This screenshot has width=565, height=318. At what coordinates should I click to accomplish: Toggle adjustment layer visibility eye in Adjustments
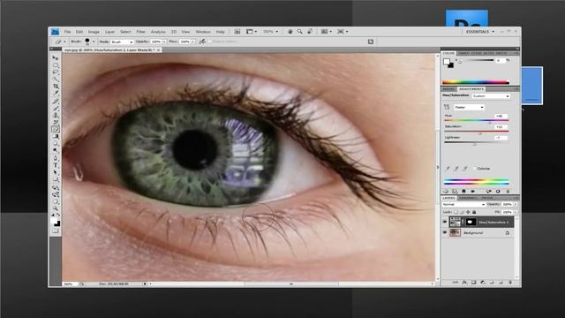473,192
